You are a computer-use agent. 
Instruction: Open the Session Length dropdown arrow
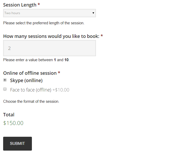(93, 13)
